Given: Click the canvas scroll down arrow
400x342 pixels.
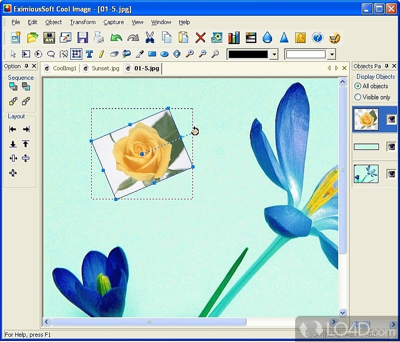Looking at the screenshot, I should [x=342, y=313].
